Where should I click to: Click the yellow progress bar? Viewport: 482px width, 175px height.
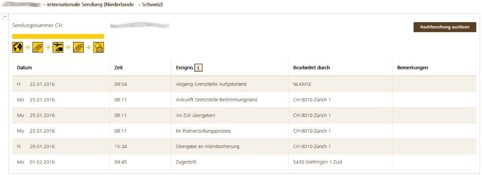[x=58, y=36]
